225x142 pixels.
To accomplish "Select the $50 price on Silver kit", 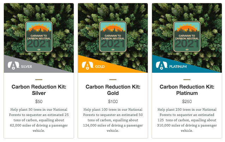I will coord(39,102).
